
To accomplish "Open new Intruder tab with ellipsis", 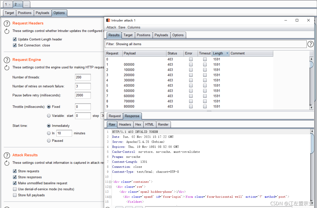I will [26, 4].
